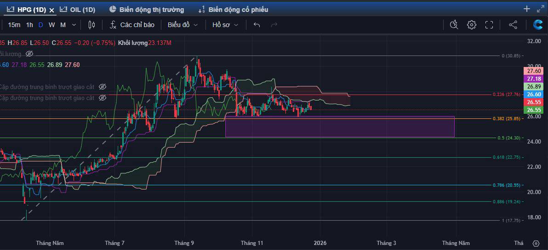
Task: Share the chart via share icon
Action: click(x=513, y=25)
